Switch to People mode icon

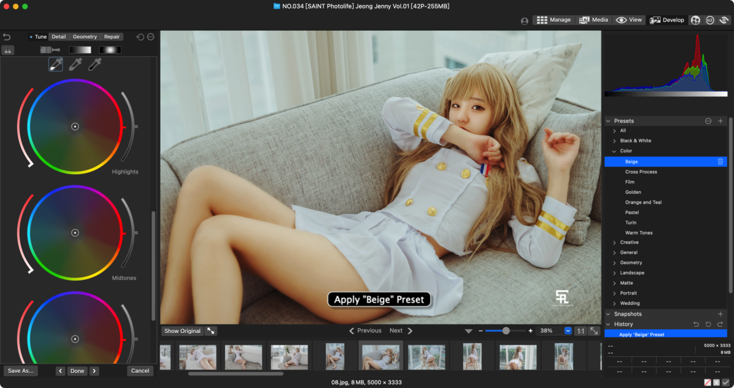coord(695,20)
